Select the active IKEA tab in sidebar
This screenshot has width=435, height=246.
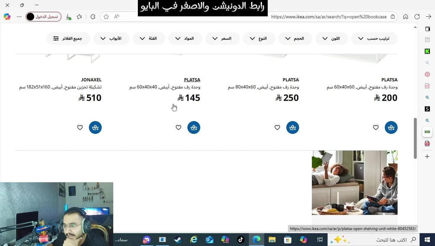pyautogui.click(x=427, y=132)
